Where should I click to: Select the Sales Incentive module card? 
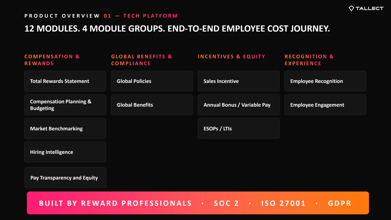tap(239, 81)
